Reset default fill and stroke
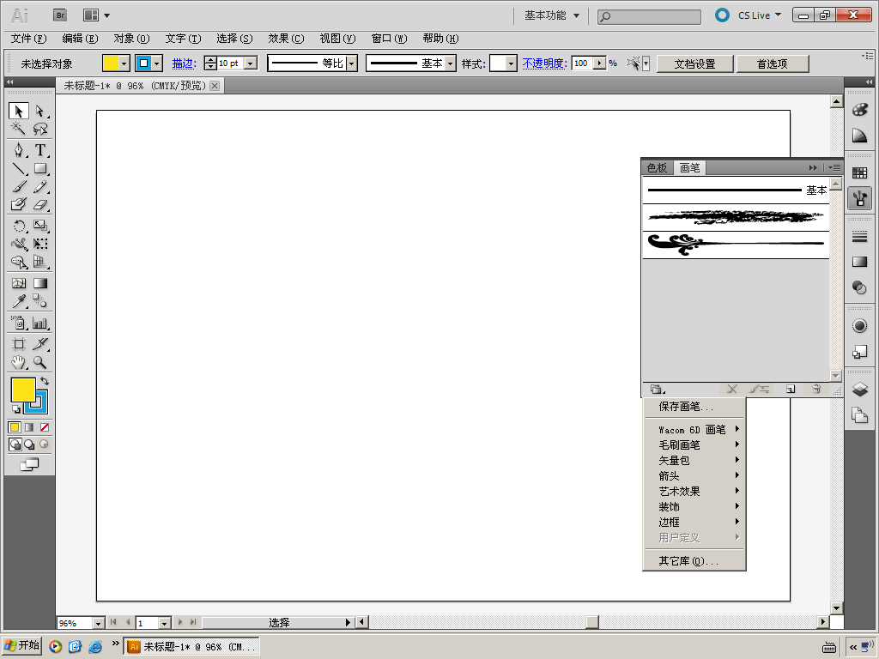 15,409
